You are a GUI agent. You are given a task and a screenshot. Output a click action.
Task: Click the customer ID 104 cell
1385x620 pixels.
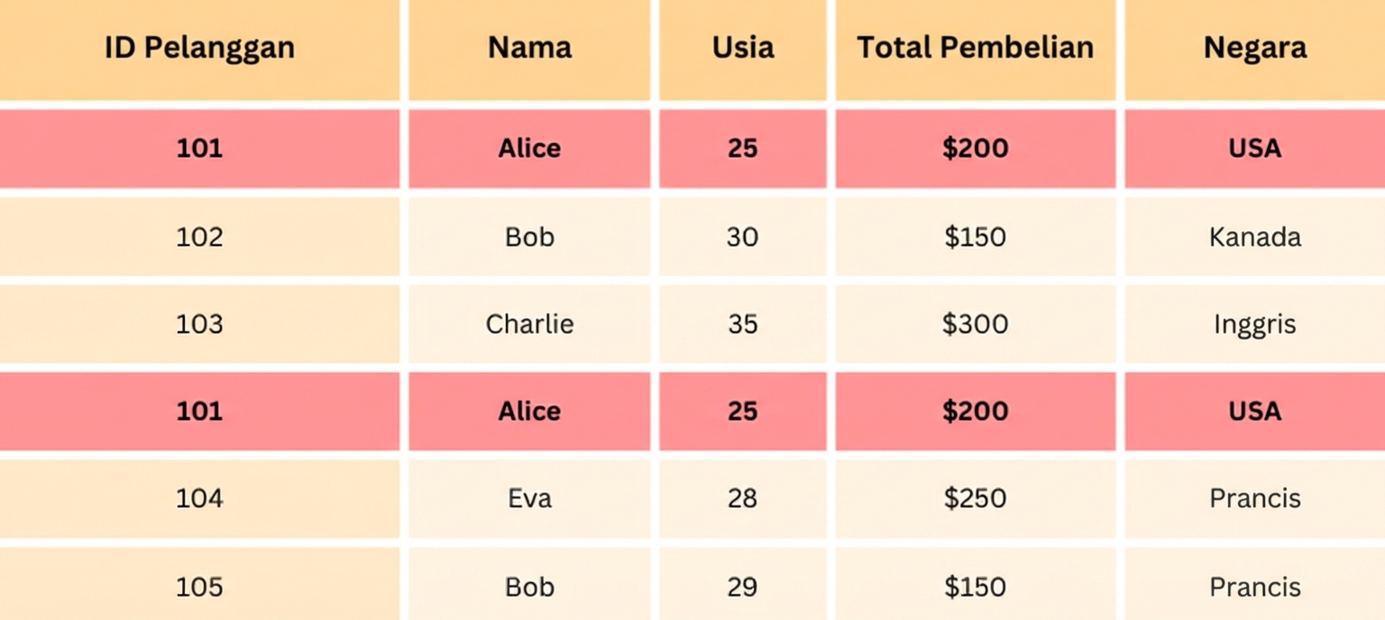tap(199, 498)
